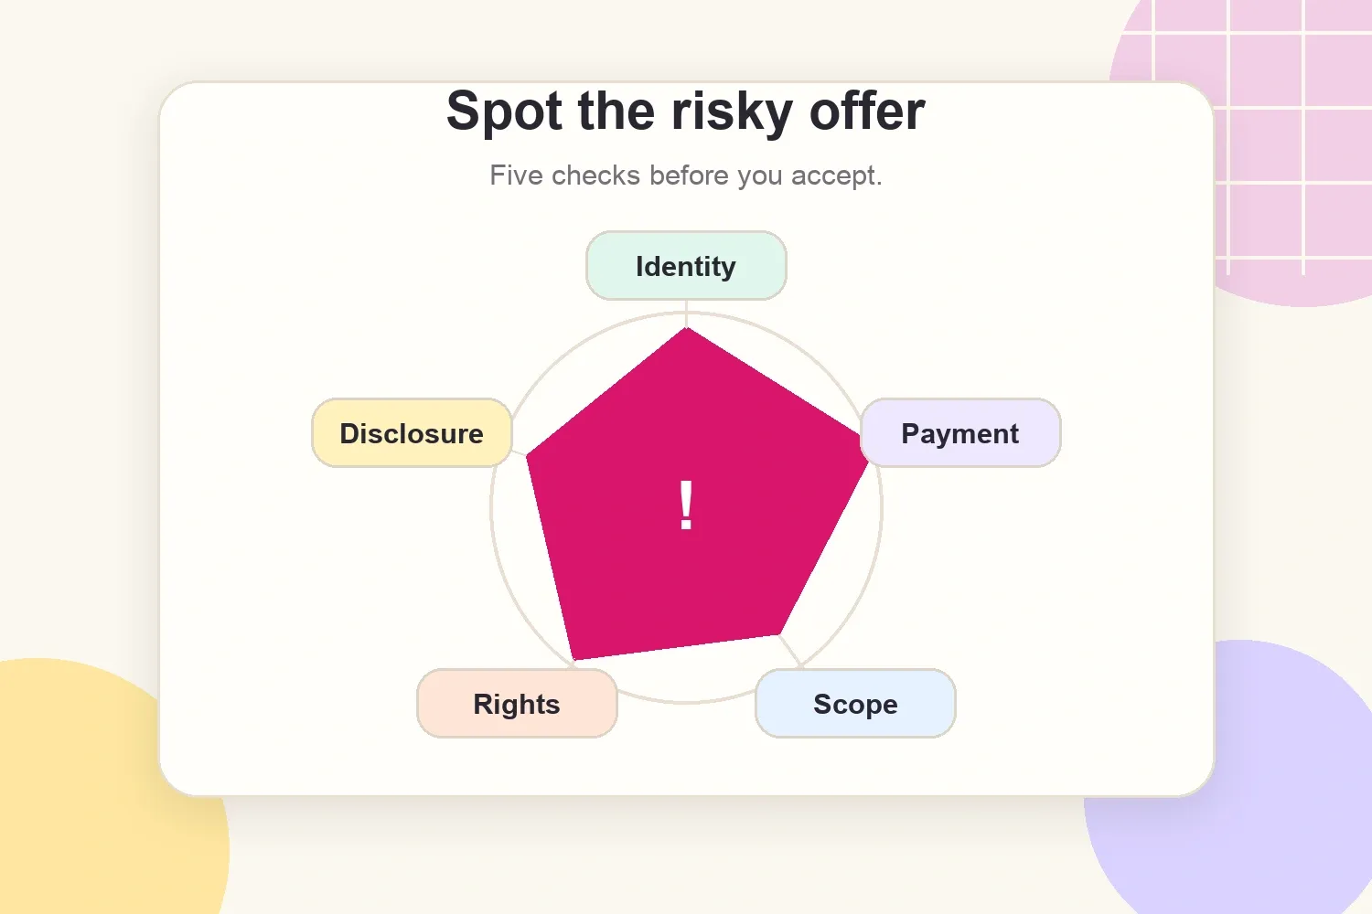Screen dimensions: 1372x914
Task: Click the white exclamation mark icon
Action: pyautogui.click(x=686, y=505)
